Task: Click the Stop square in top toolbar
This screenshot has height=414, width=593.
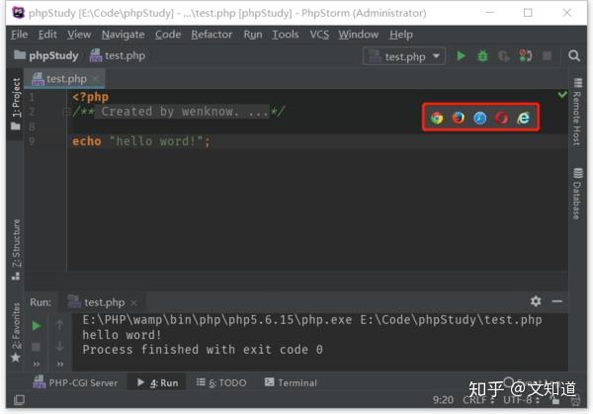Action: coord(548,56)
